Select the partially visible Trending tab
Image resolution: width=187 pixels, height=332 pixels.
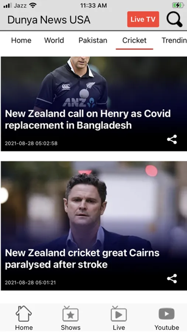click(174, 40)
